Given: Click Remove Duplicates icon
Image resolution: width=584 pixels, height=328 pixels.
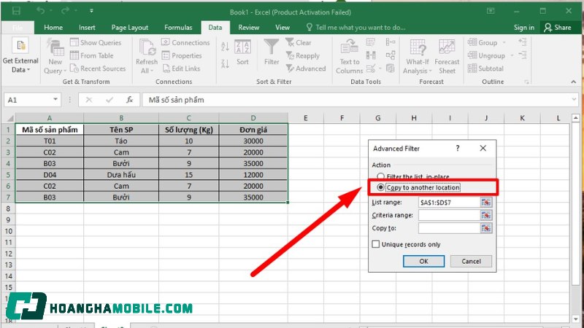Looking at the screenshot, I should tap(371, 55).
